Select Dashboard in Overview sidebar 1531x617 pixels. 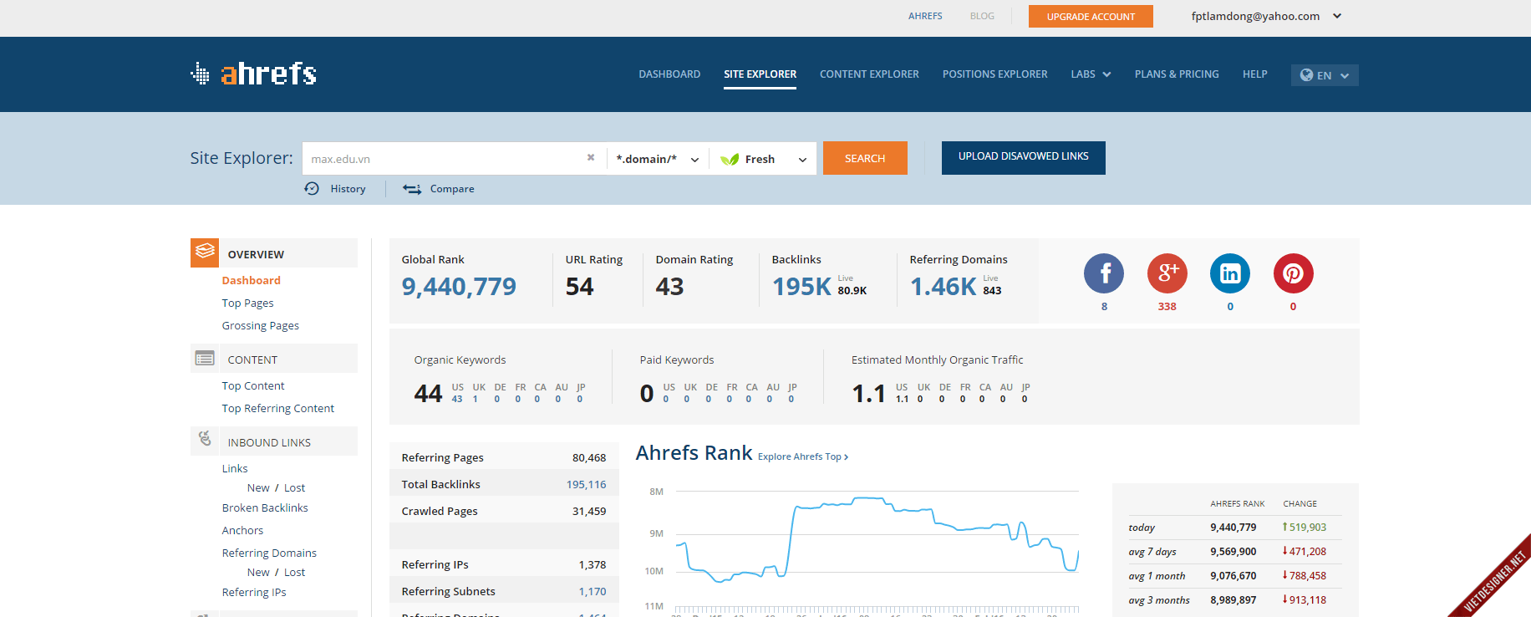click(x=251, y=280)
